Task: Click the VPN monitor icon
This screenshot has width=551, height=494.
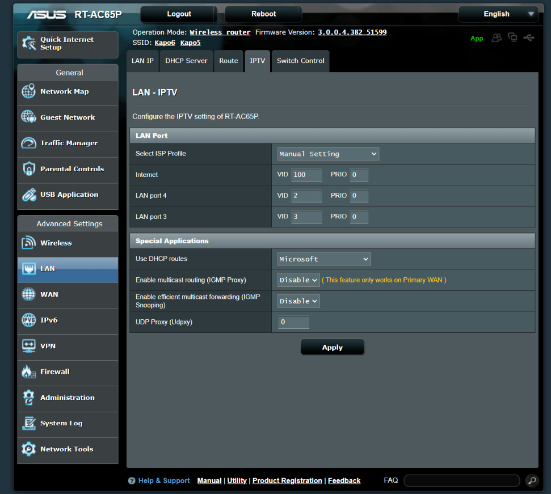Action: click(x=28, y=346)
